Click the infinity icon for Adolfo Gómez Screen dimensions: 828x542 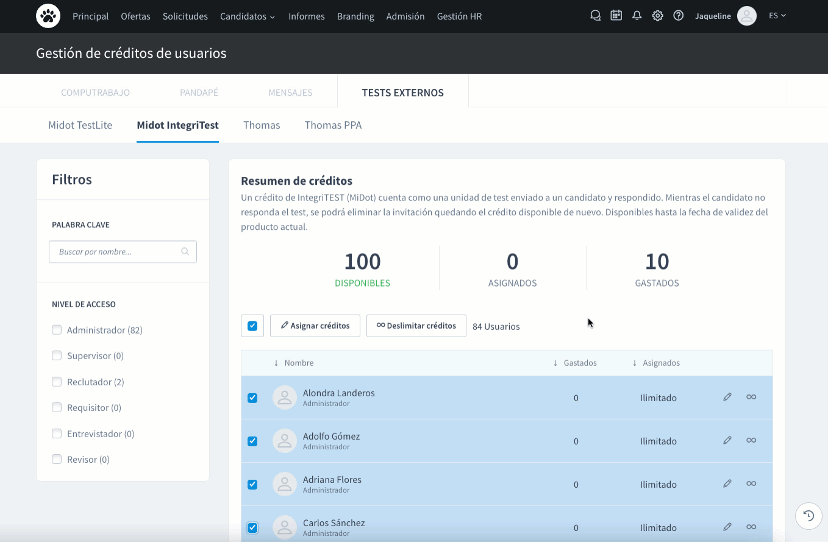(x=751, y=441)
